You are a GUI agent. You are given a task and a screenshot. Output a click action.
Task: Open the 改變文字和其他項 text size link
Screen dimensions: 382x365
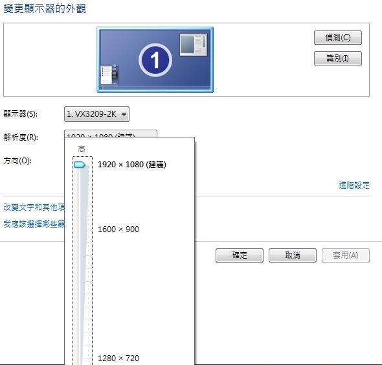tap(34, 207)
